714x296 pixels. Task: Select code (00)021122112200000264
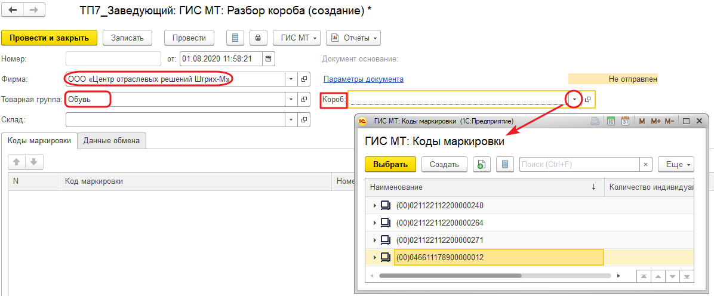(x=440, y=223)
